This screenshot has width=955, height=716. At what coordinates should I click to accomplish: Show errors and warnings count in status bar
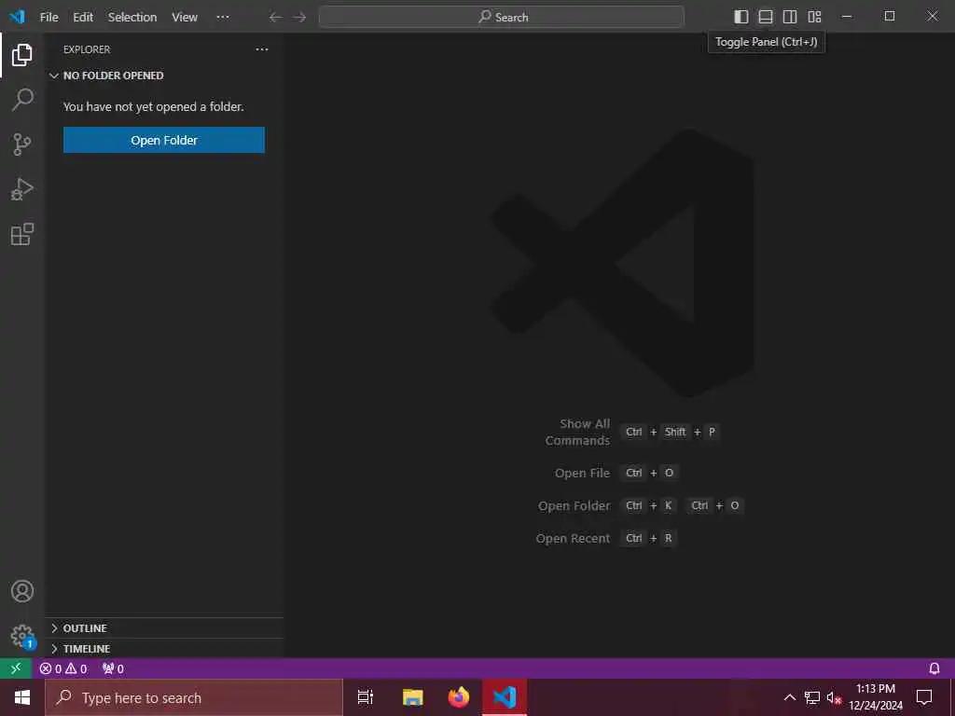pyautogui.click(x=63, y=668)
